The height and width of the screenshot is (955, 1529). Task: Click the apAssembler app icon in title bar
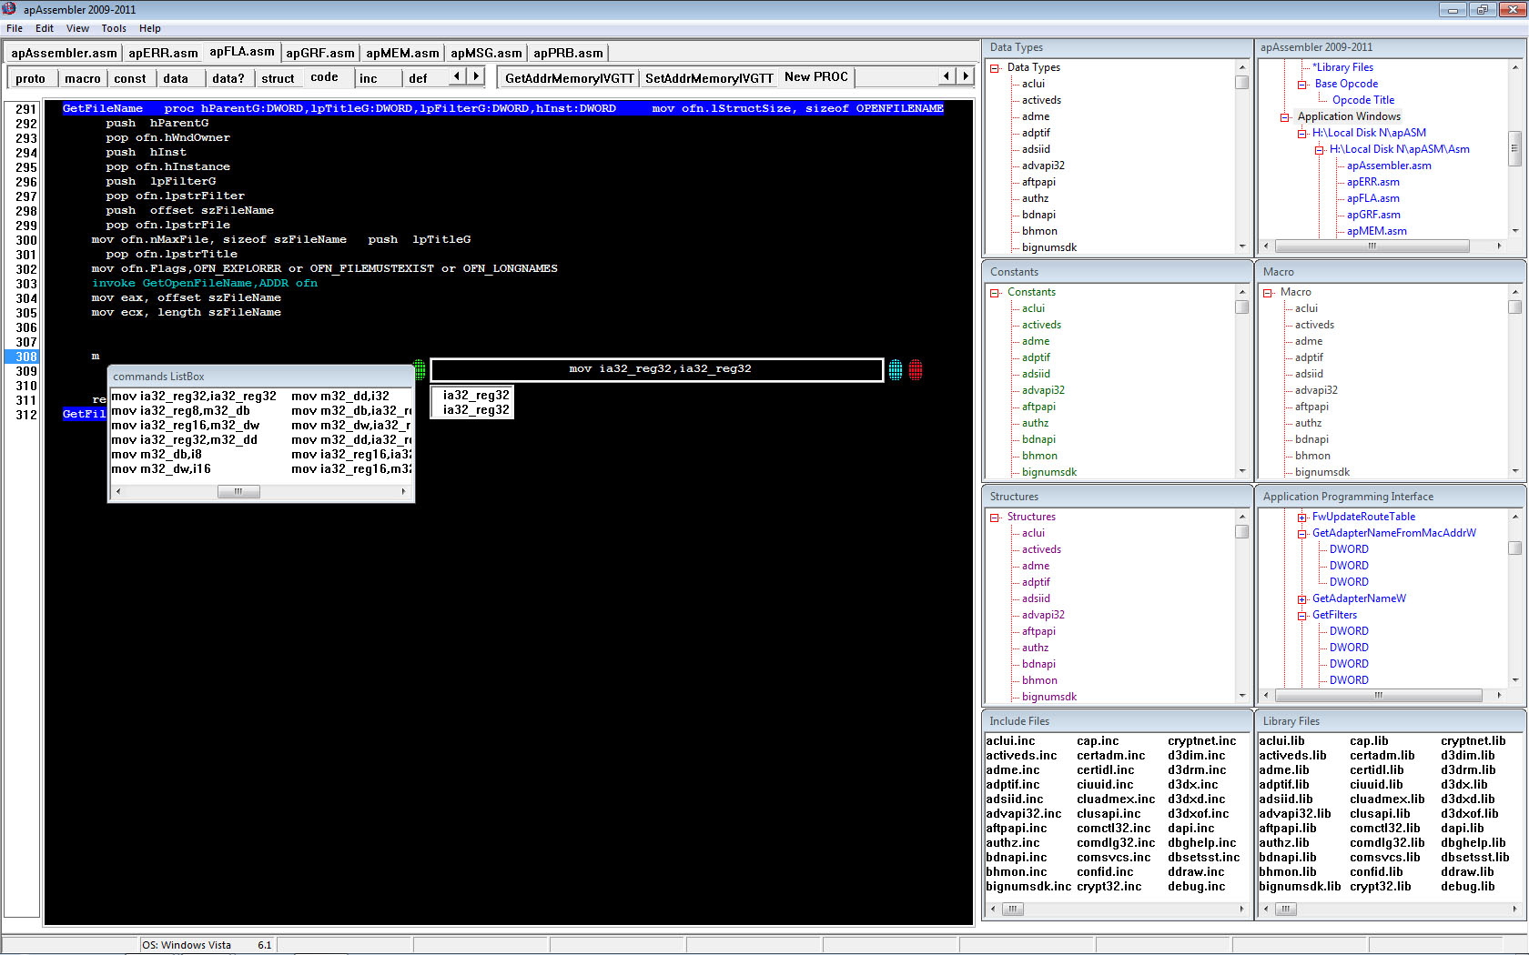10,9
